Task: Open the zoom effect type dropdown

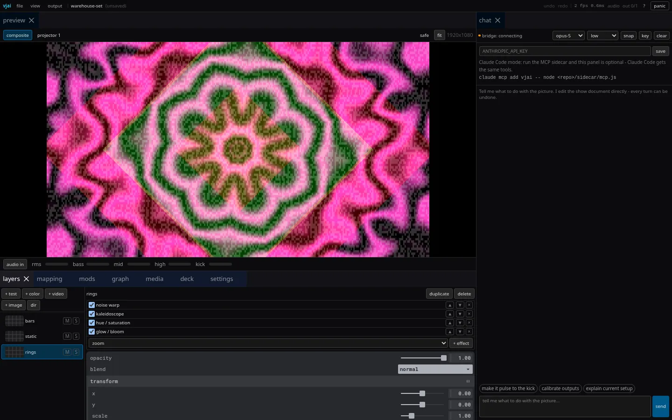Action: coord(268,343)
